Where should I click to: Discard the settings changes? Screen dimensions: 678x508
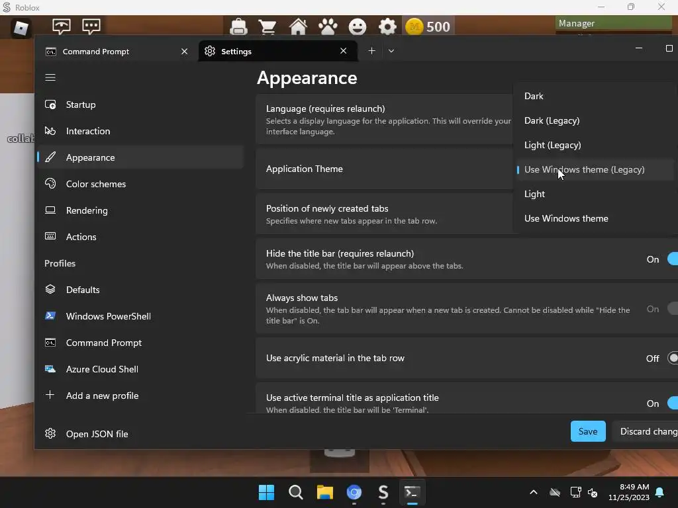[x=646, y=431]
